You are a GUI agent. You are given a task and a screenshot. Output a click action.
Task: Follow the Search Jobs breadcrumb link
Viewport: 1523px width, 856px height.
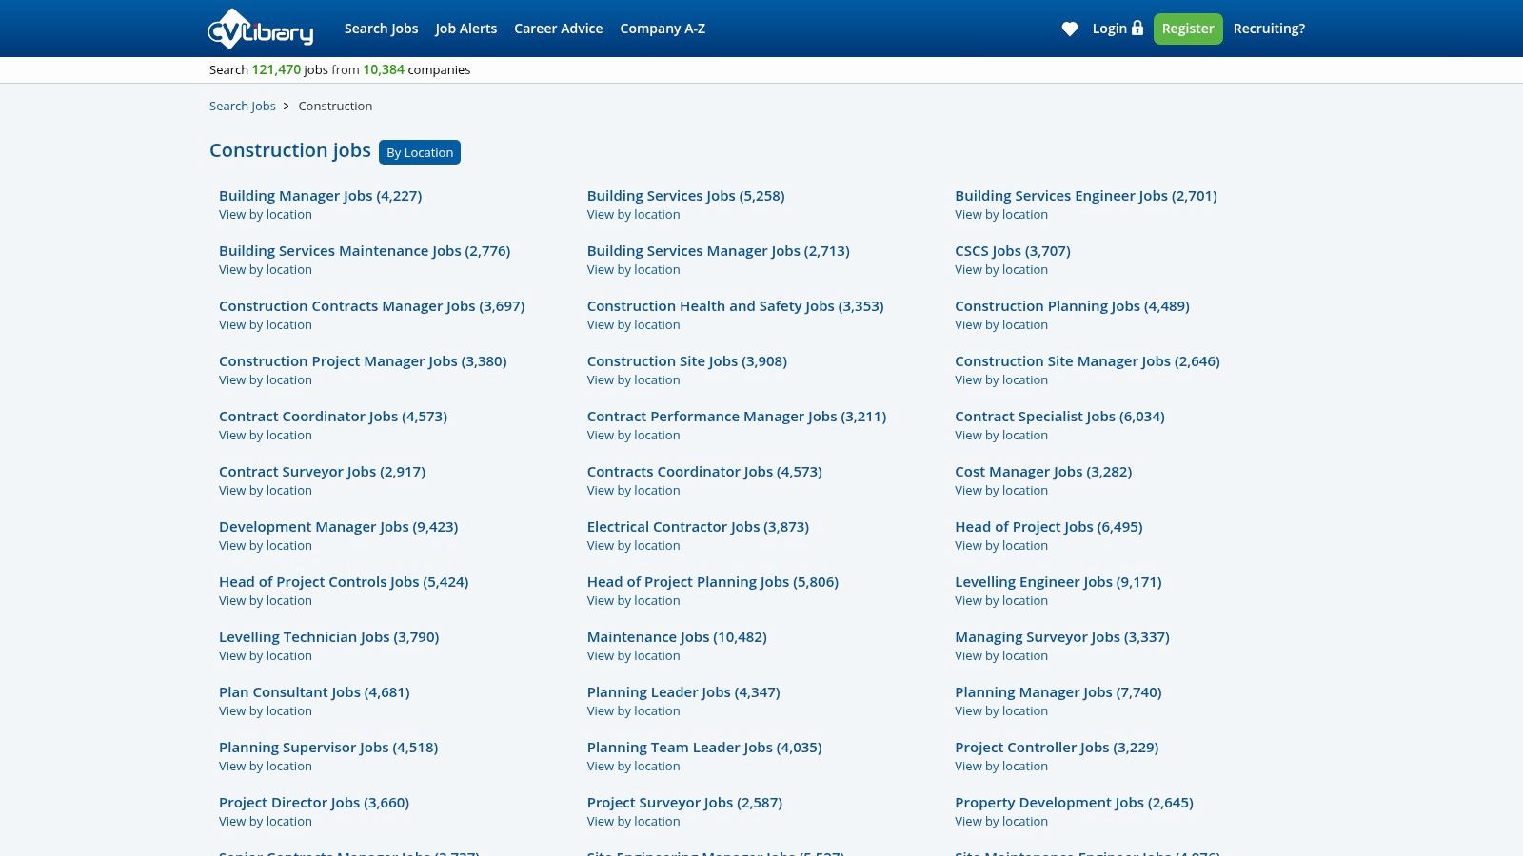[242, 106]
